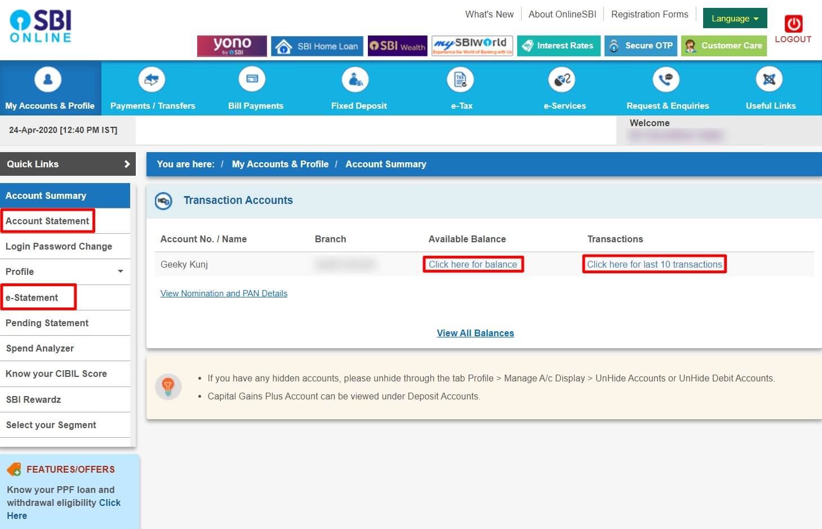Open the Bill Payments tab label
The width and height of the screenshot is (822, 529).
pyautogui.click(x=256, y=105)
